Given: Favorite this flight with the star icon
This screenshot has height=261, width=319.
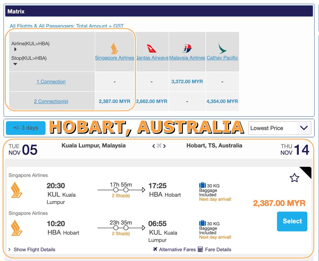Looking at the screenshot, I should coord(294,178).
